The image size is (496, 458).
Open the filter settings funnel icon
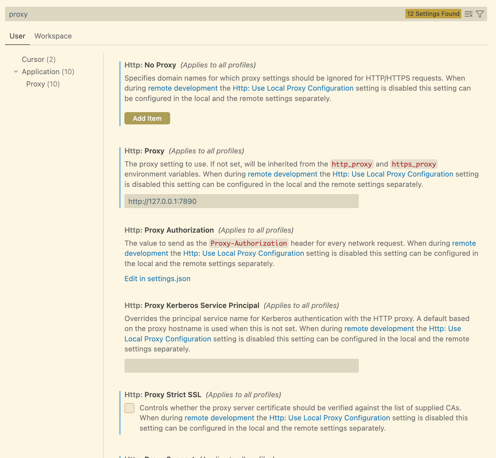480,14
